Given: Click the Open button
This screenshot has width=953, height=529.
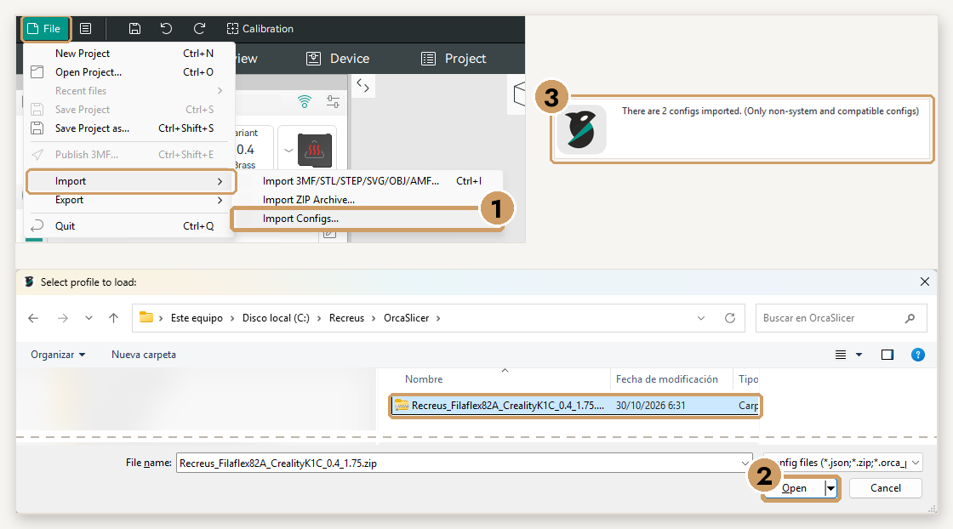Looking at the screenshot, I should pyautogui.click(x=794, y=488).
